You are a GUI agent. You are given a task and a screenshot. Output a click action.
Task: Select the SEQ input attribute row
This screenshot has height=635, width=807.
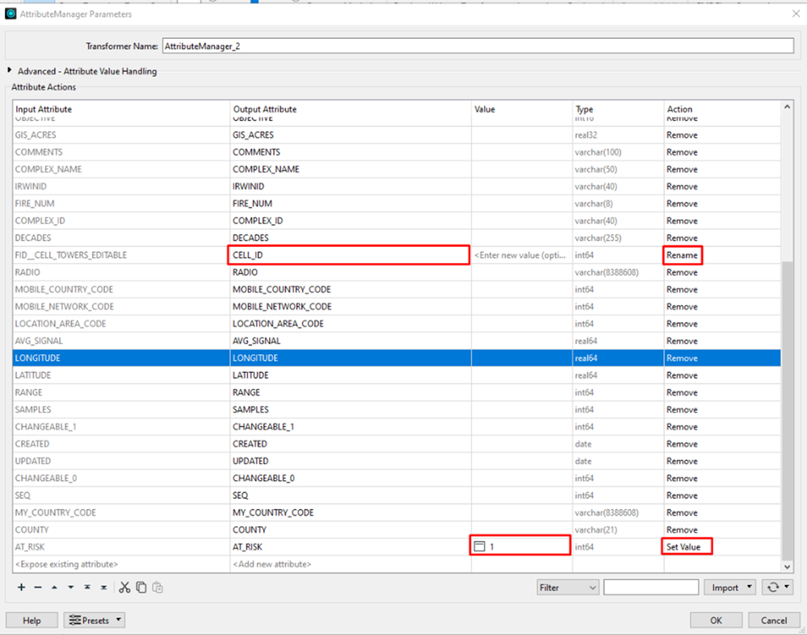pos(121,495)
